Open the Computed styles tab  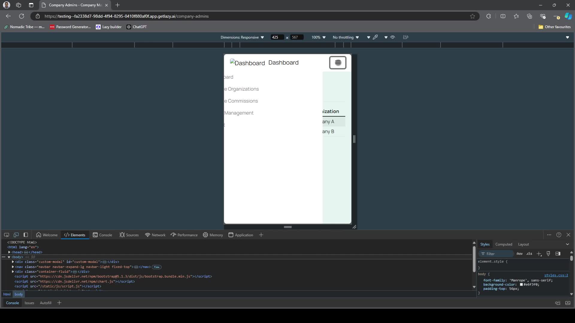504,244
